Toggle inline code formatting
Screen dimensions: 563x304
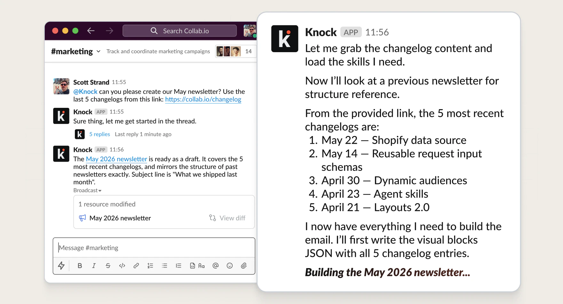coord(122,266)
